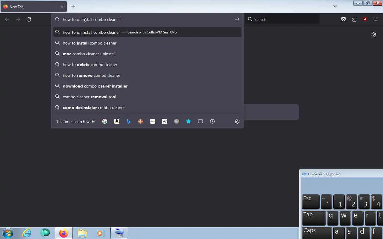Reload the page with the refresh icon
The height and width of the screenshot is (239, 383).
(29, 19)
